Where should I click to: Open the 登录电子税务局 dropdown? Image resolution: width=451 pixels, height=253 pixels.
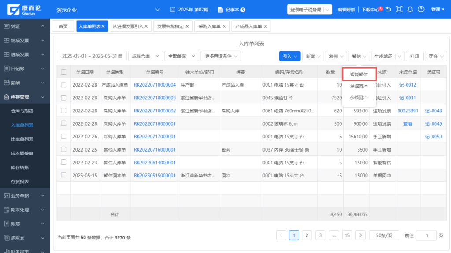click(310, 9)
